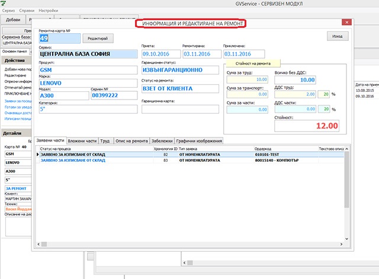
Task: Click the Статус на процеса column header
Action: coord(96,149)
